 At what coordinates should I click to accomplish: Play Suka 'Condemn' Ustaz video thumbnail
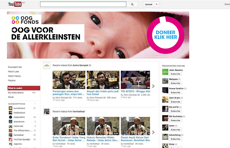click(69, 126)
